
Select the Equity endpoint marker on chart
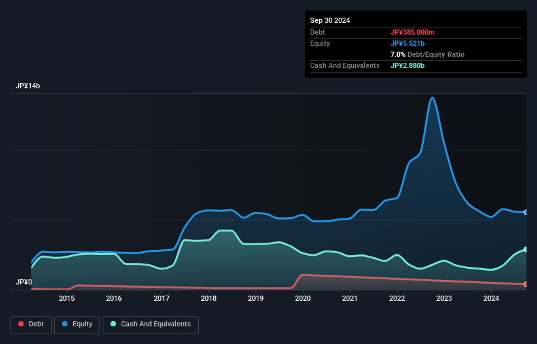(x=526, y=213)
